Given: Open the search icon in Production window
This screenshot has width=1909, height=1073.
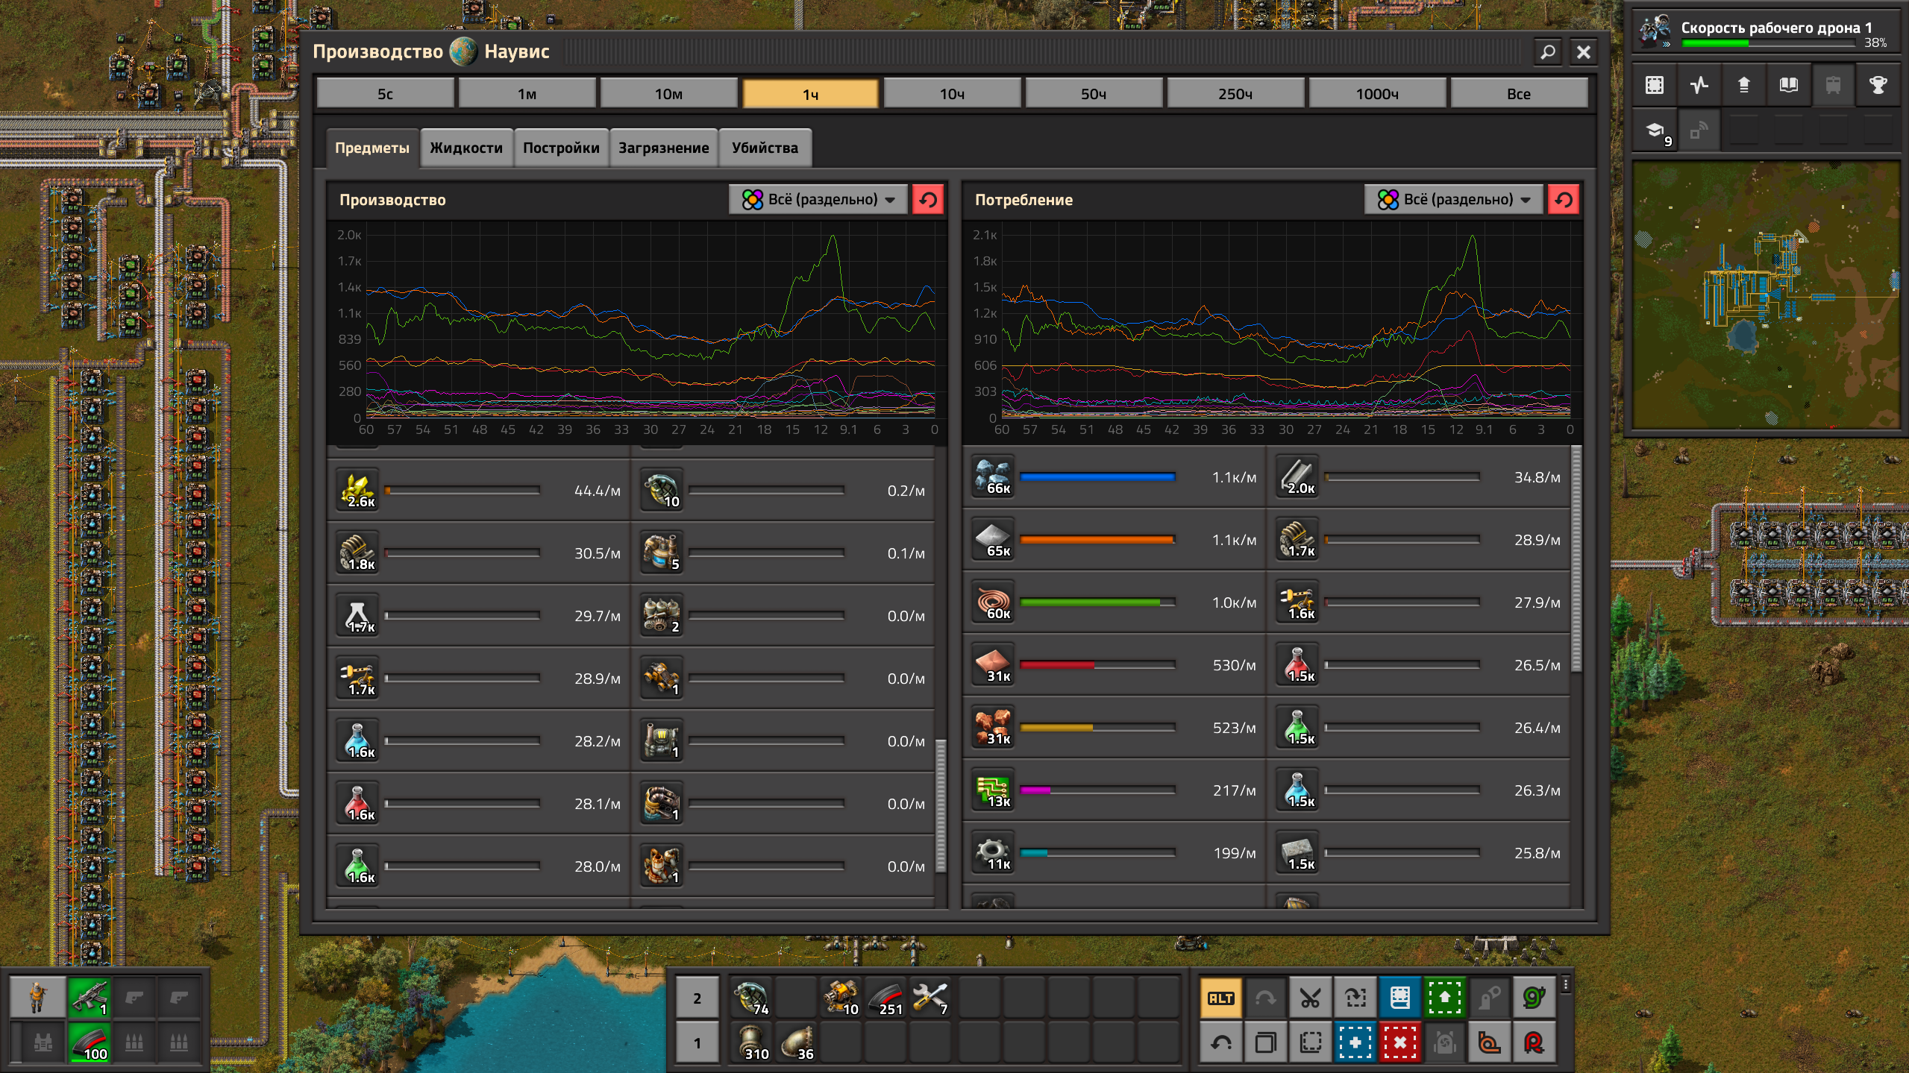Looking at the screenshot, I should (x=1548, y=51).
